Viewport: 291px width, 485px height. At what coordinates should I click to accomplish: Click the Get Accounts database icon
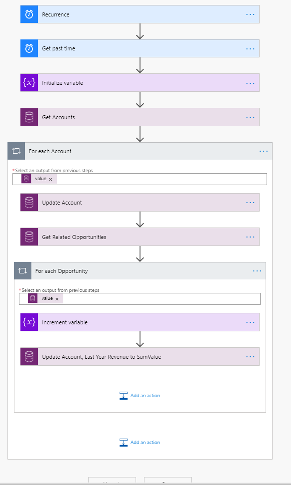(x=29, y=117)
